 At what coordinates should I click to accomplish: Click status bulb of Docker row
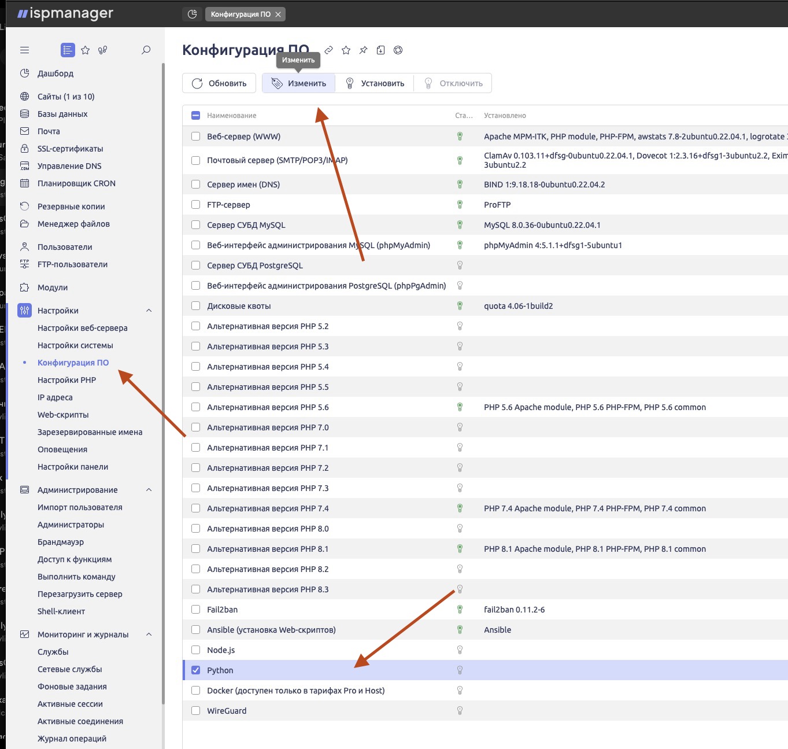pyautogui.click(x=460, y=691)
